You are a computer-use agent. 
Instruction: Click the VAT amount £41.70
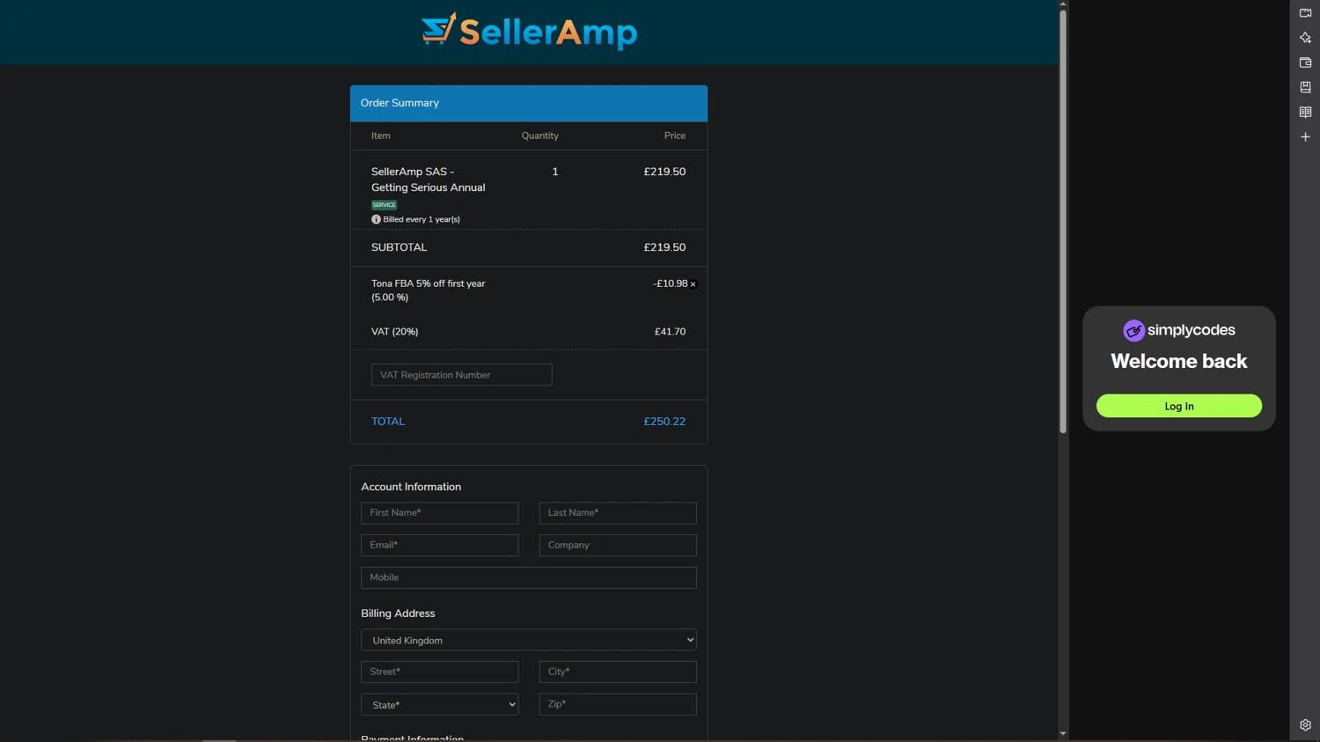pos(670,332)
